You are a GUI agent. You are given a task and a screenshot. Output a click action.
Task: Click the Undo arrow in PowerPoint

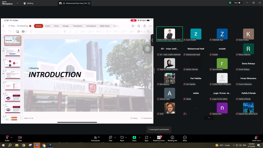click(x=4, y=32)
